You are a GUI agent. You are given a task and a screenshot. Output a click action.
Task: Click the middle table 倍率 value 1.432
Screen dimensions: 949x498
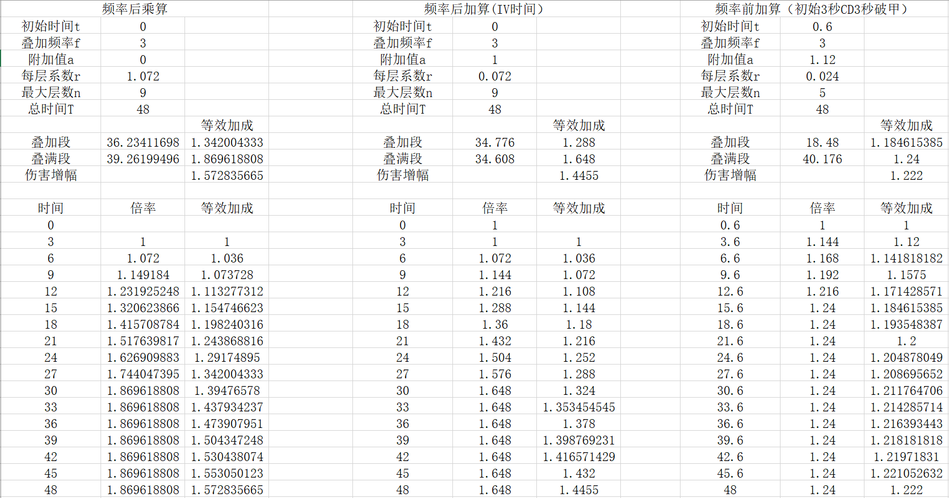pyautogui.click(x=495, y=341)
